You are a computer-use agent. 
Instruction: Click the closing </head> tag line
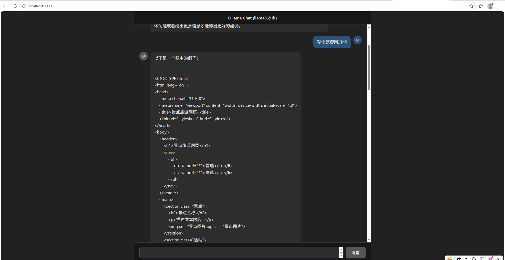coord(162,126)
